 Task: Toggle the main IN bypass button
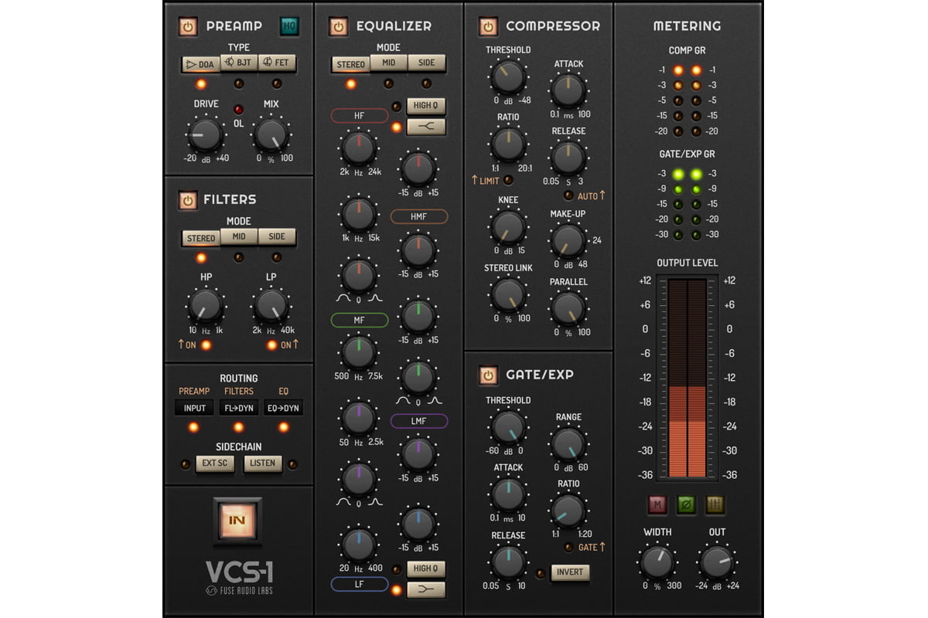(237, 520)
